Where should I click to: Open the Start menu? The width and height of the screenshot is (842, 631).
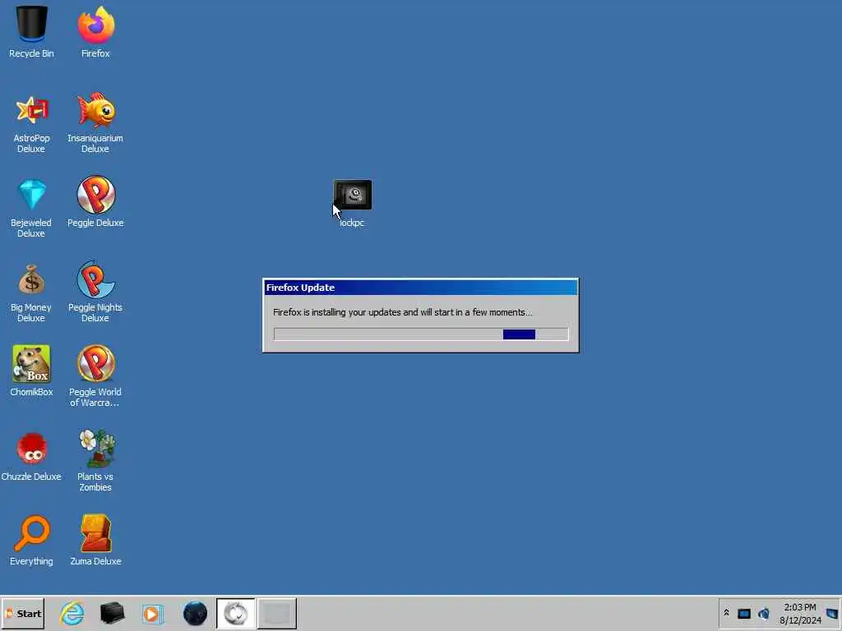tap(22, 613)
